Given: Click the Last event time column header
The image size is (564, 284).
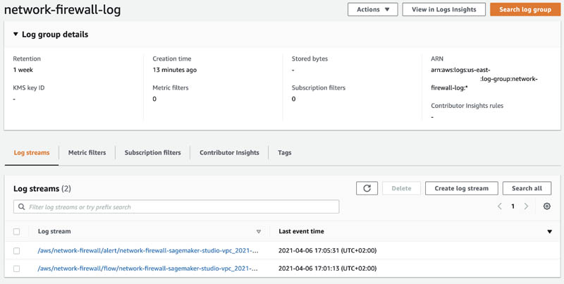Looking at the screenshot, I should coord(301,232).
